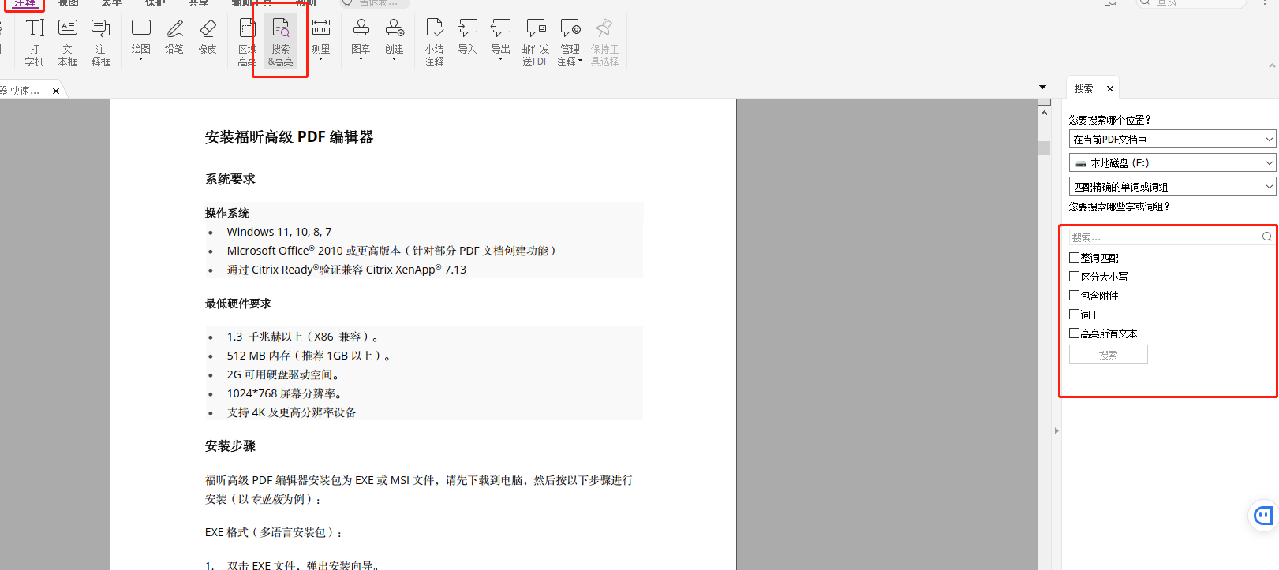Click the magnifier icon in the search panel field

[x=1266, y=237]
